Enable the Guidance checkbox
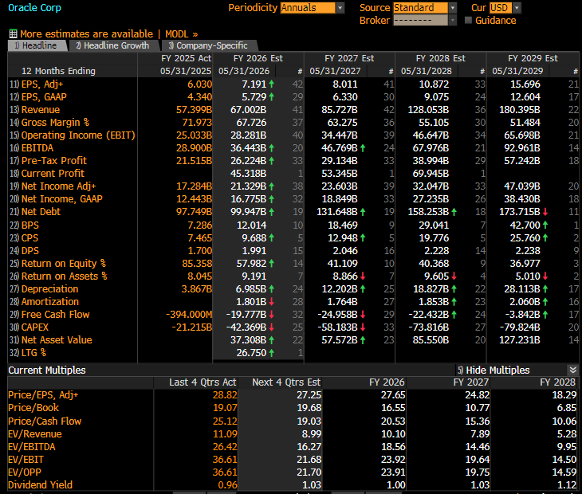 pyautogui.click(x=469, y=20)
